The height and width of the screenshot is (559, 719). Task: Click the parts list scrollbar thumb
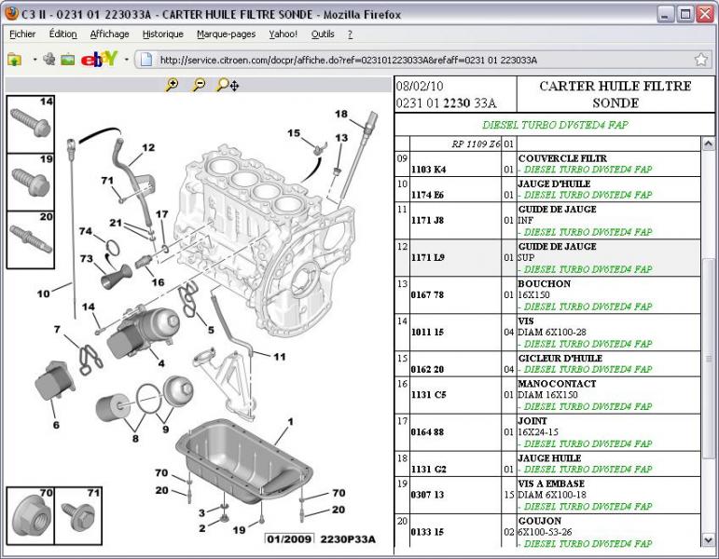(708, 358)
